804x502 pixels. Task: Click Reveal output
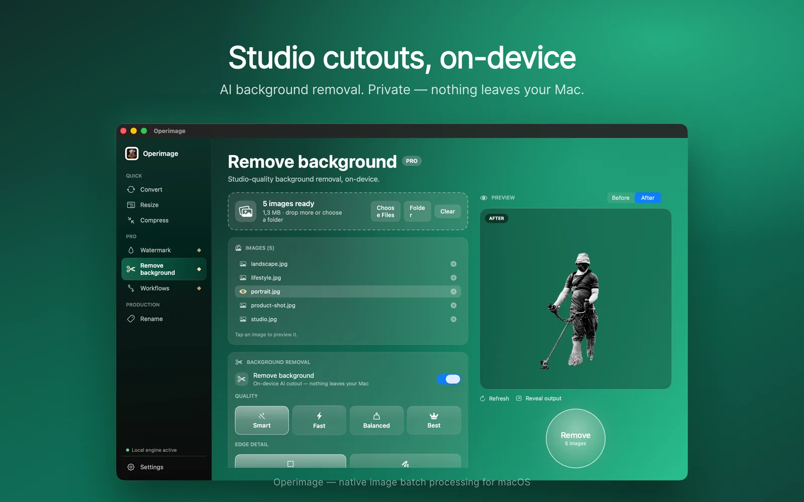coord(539,399)
